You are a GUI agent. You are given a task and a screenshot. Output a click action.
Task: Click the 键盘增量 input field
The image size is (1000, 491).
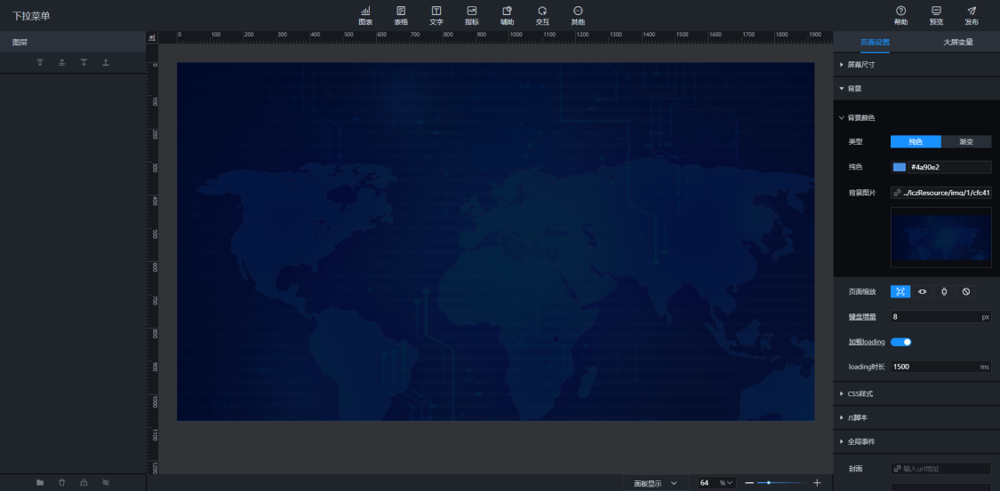(933, 317)
